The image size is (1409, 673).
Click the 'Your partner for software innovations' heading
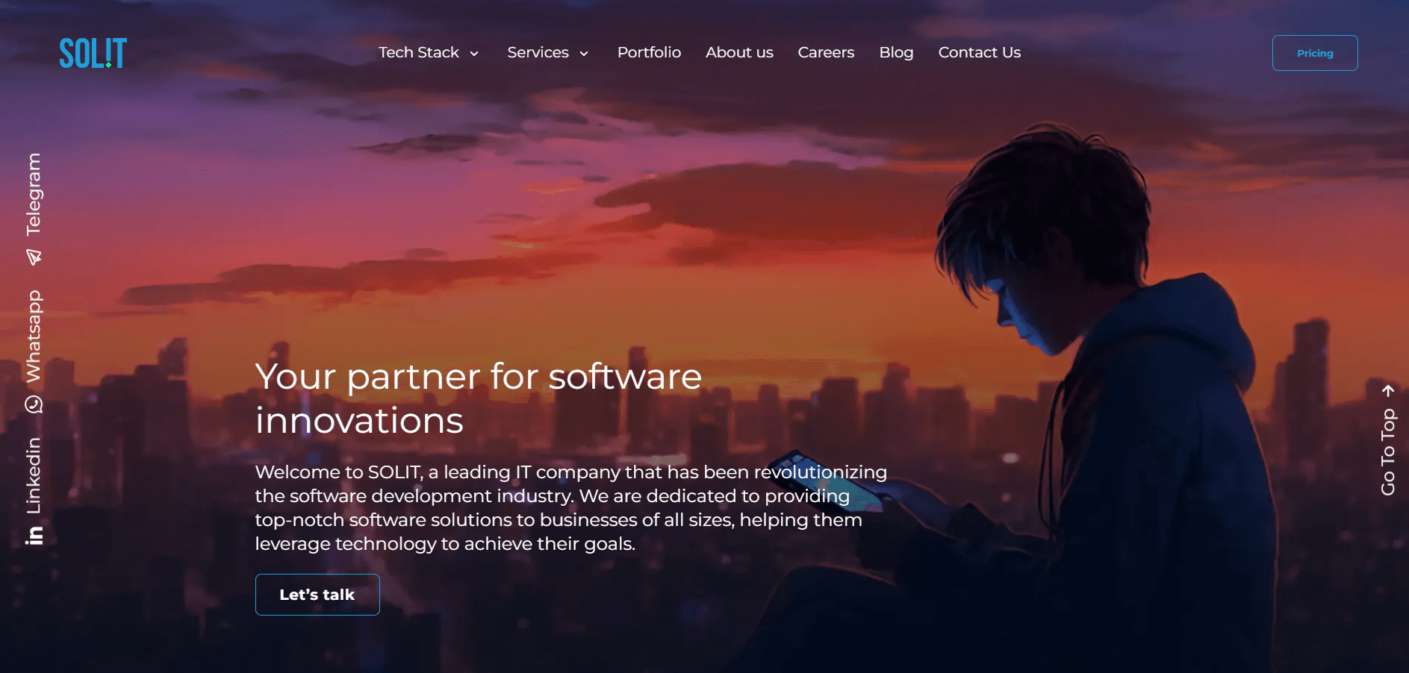[479, 398]
